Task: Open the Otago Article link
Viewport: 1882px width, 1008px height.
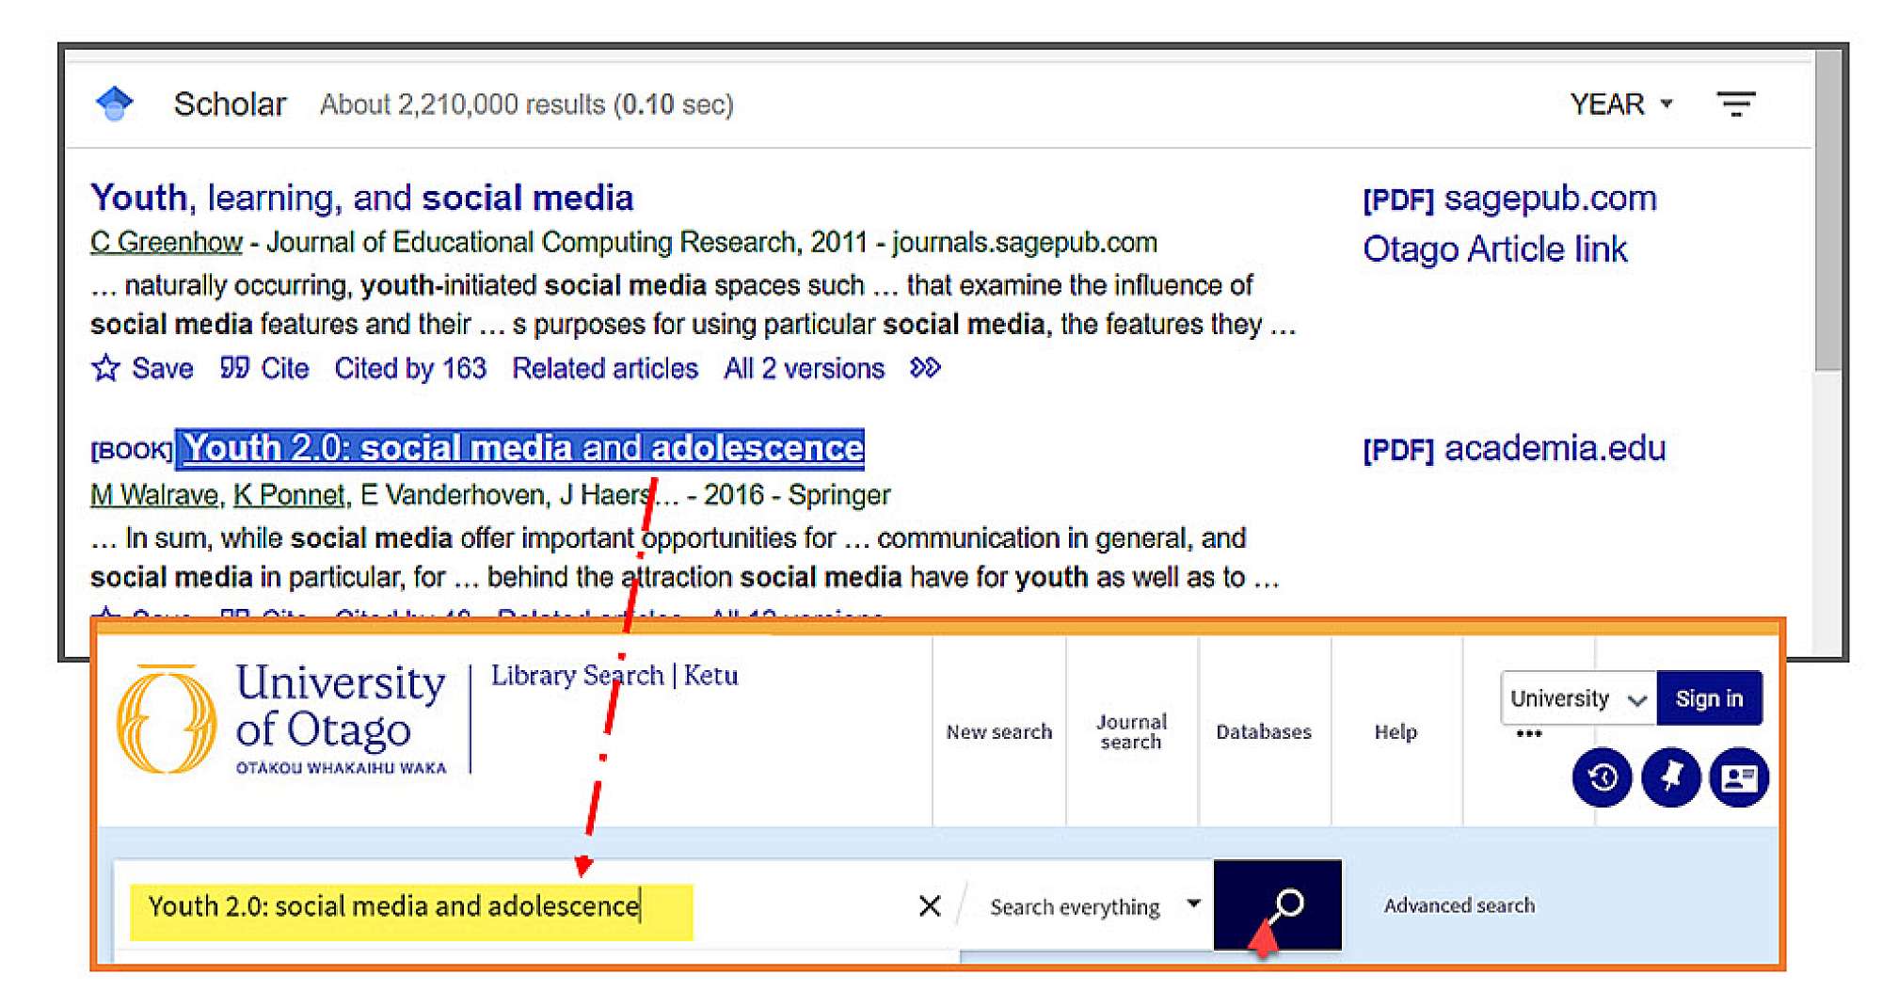Action: pyautogui.click(x=1494, y=249)
